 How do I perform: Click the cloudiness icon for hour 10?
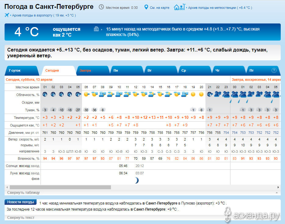click(119, 94)
